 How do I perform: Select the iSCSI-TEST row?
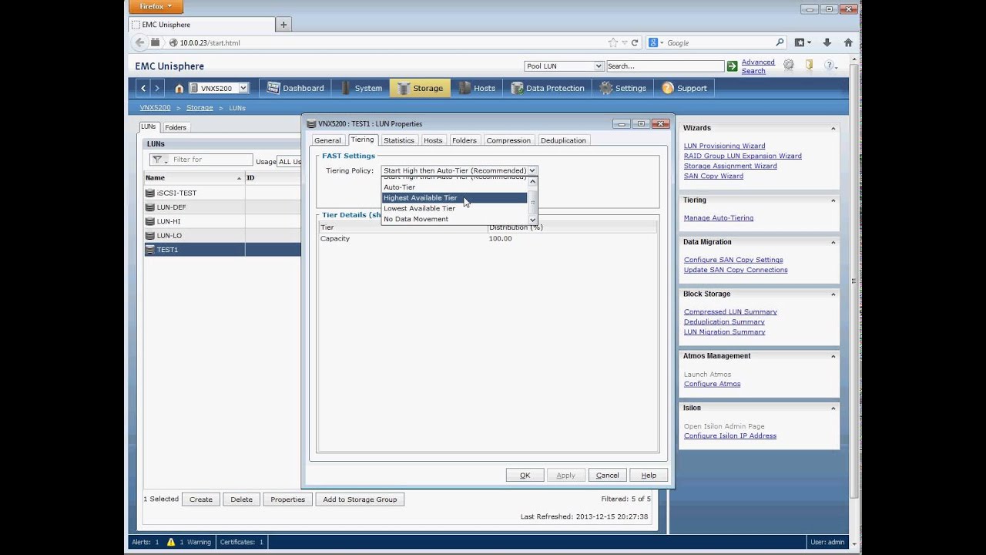pyautogui.click(x=223, y=193)
